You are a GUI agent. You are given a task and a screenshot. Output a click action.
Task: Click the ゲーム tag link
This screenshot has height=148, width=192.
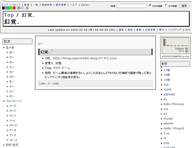[66, 68]
